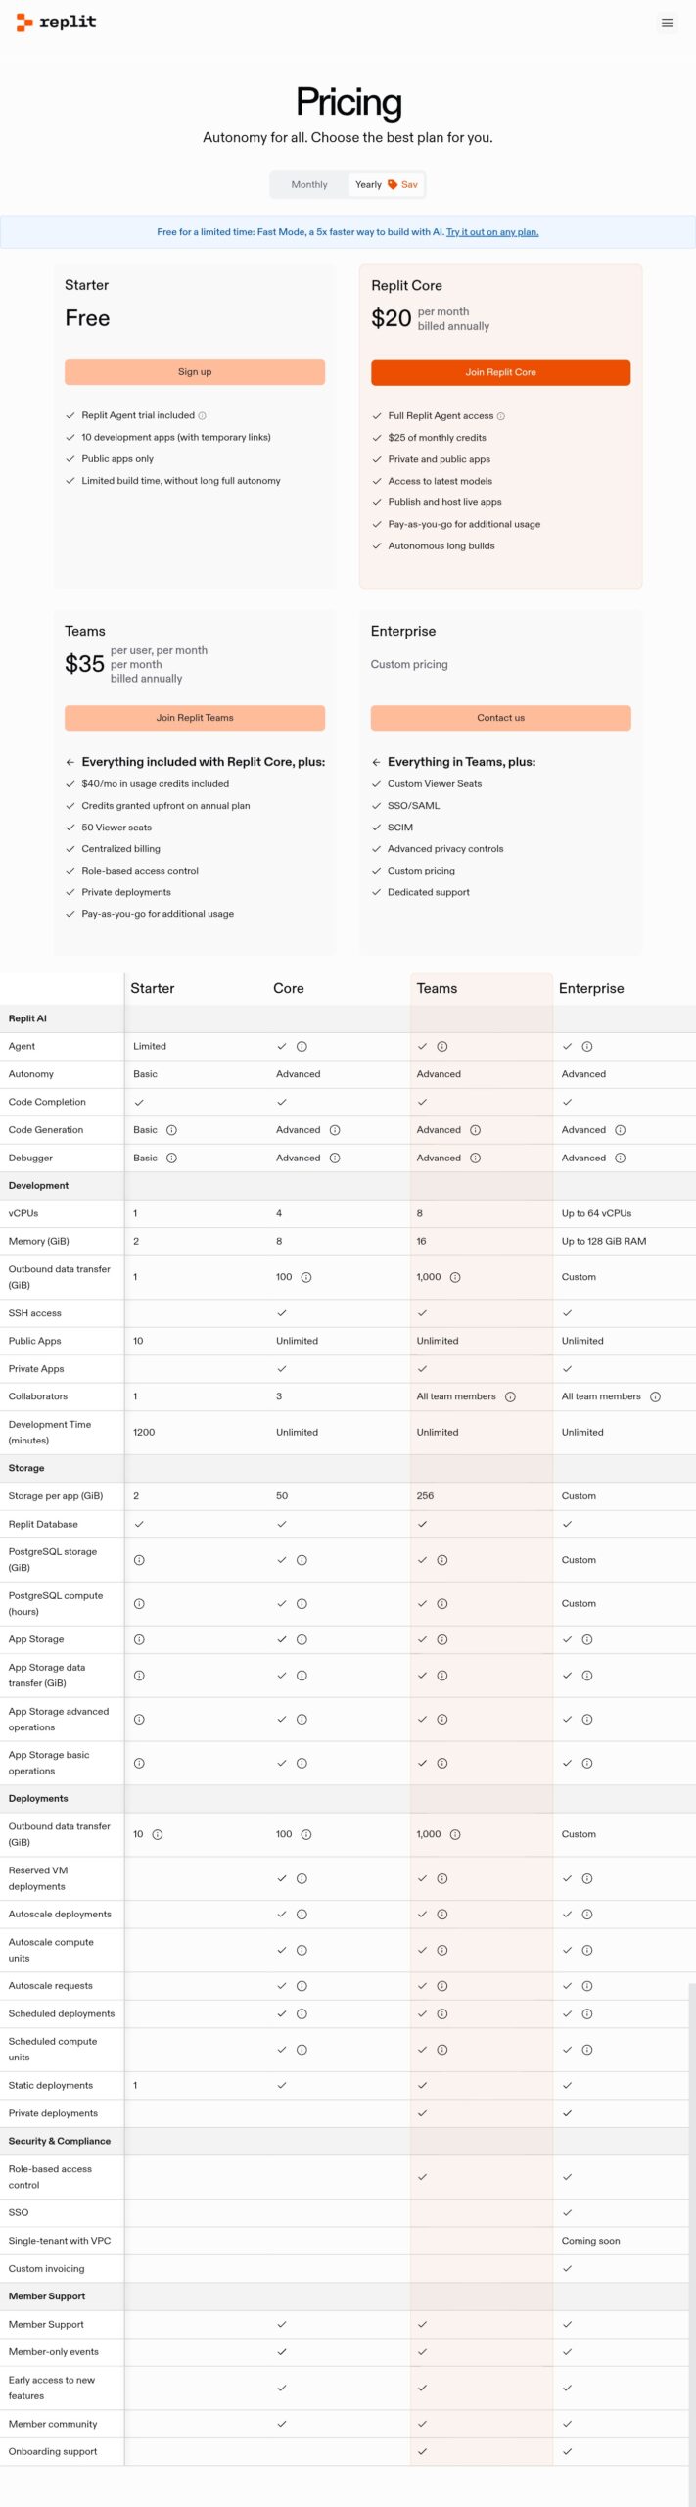Click the info icon in Starter PostgreSQL storage row
The image size is (696, 2507).
coord(138,1560)
